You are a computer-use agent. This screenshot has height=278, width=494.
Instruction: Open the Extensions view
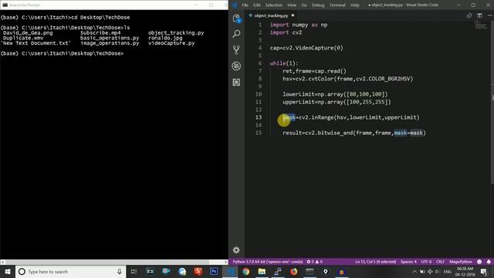click(236, 83)
